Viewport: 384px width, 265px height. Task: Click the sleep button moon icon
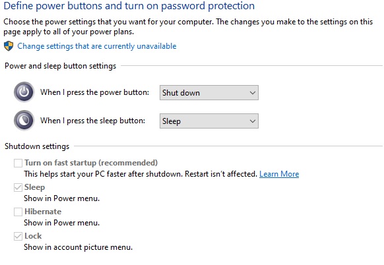[x=24, y=121]
